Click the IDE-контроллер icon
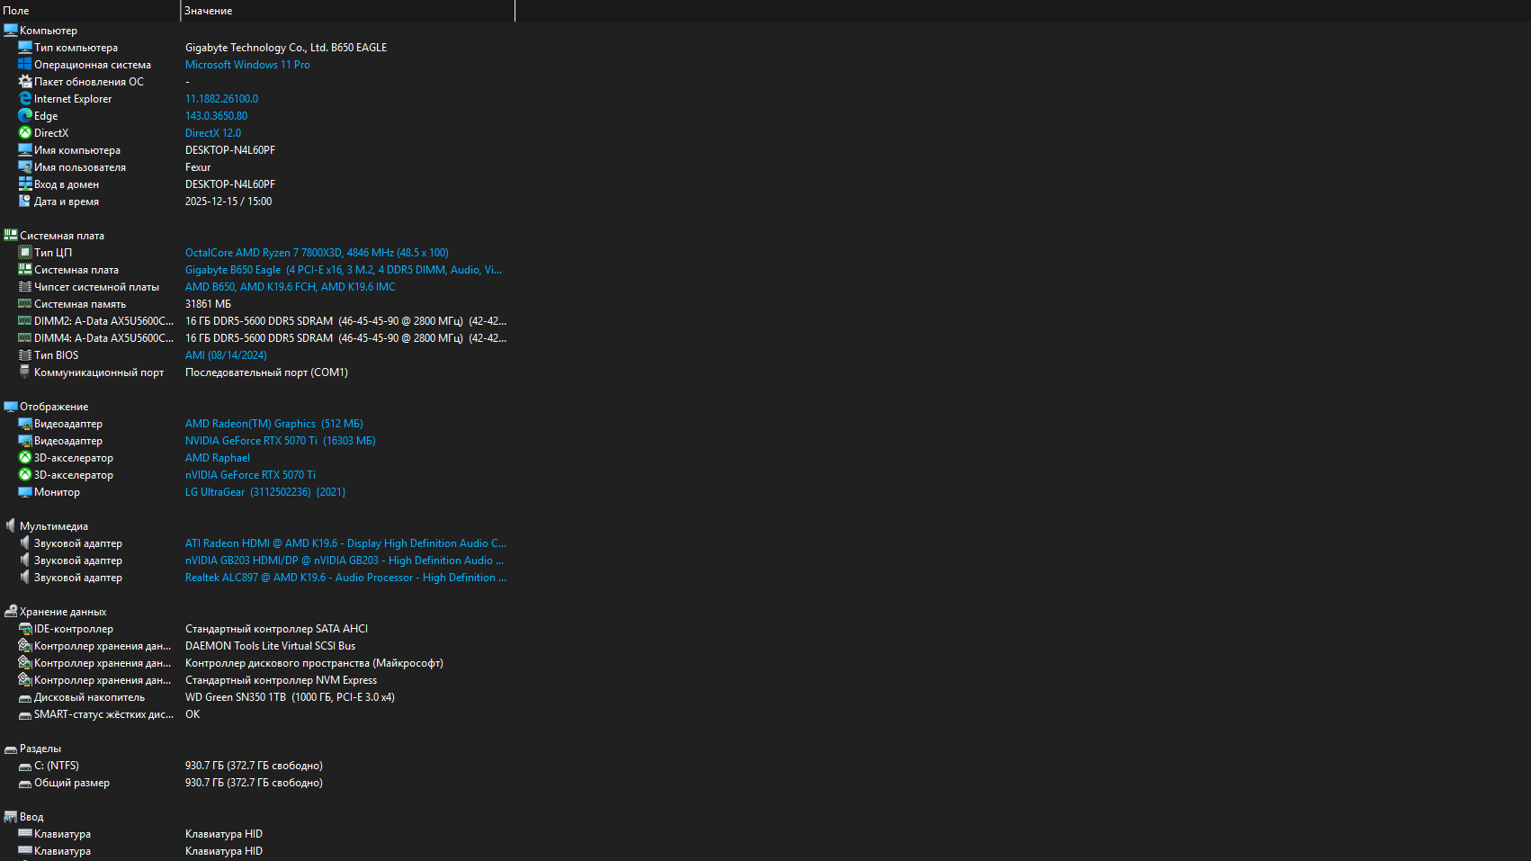The height and width of the screenshot is (861, 1531). (x=25, y=629)
